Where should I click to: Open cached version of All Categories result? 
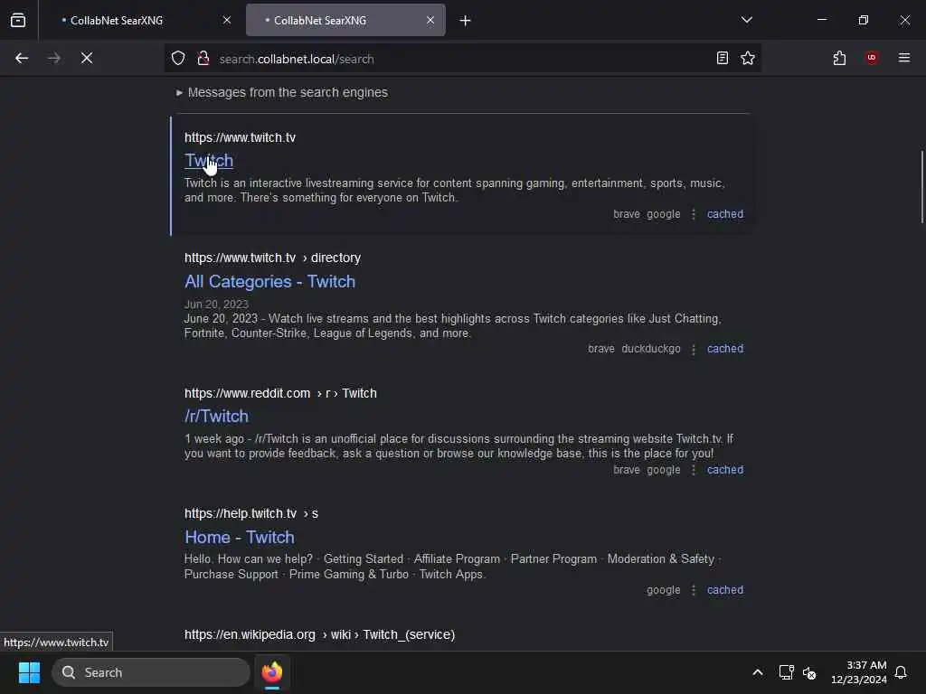pyautogui.click(x=725, y=349)
